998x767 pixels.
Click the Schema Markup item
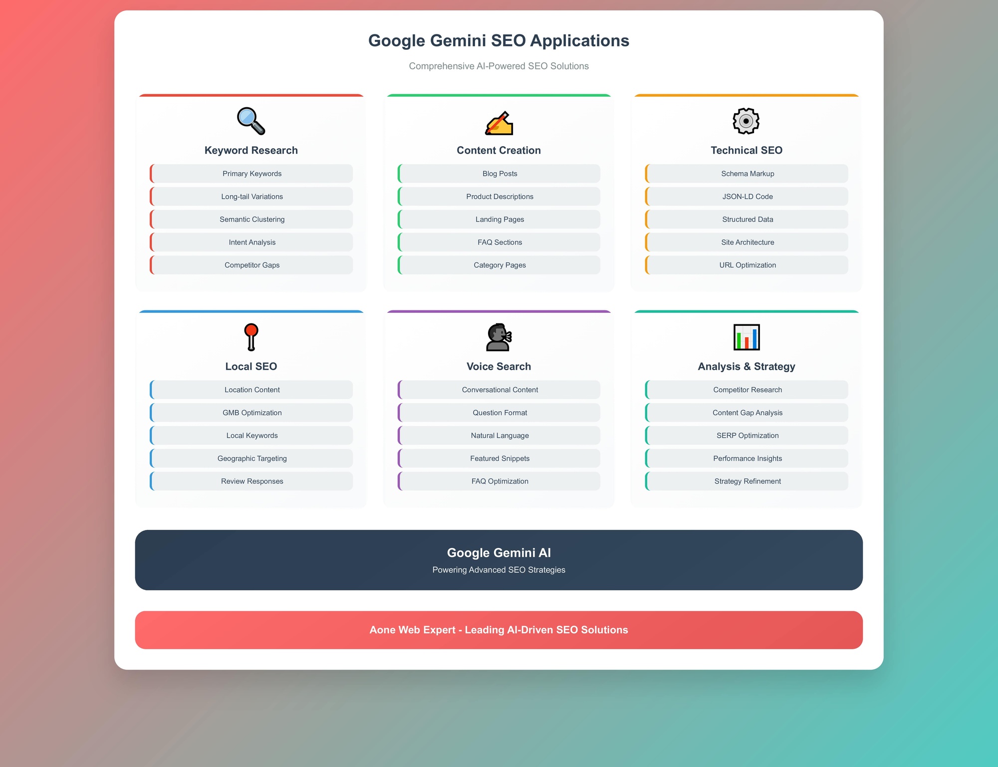747,174
